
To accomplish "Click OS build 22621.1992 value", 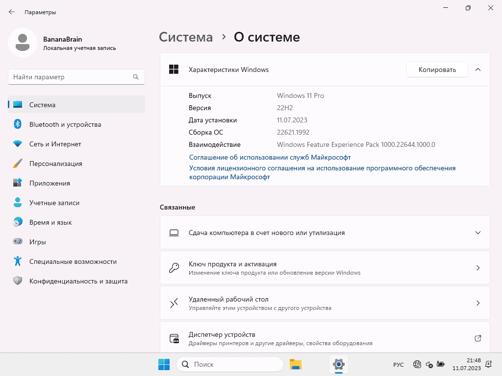I will coord(293,132).
